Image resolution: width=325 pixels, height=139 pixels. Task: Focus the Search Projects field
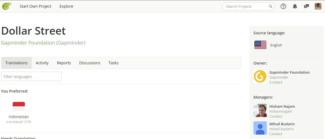[248, 6]
